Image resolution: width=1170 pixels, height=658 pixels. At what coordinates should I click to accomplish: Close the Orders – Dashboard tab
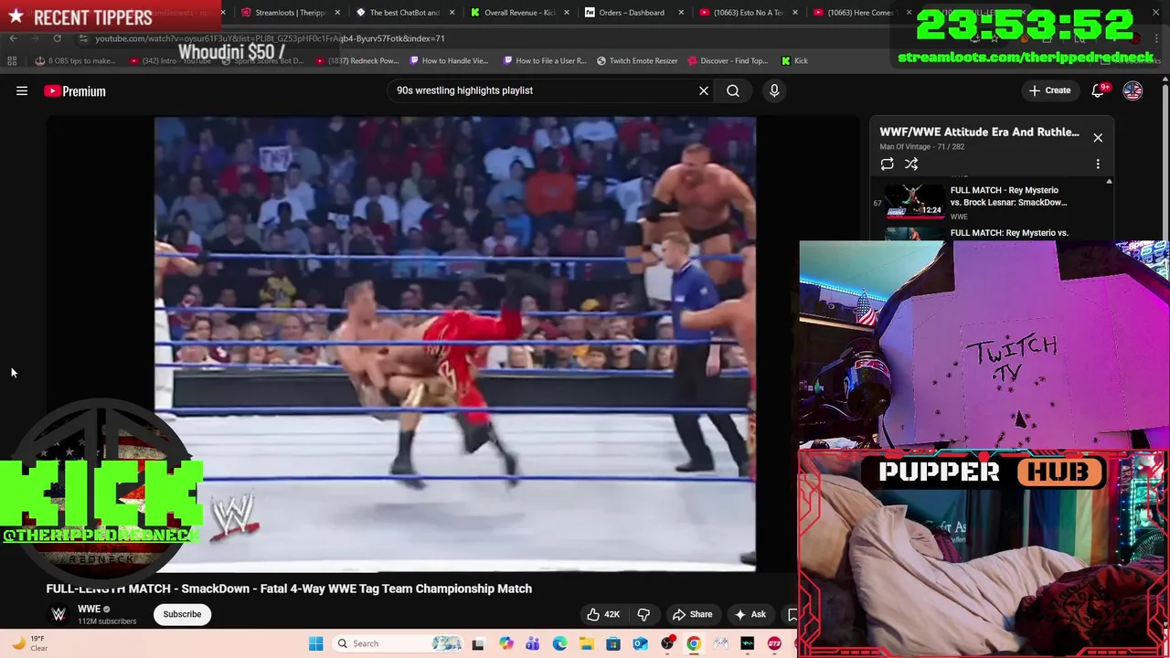click(x=680, y=13)
